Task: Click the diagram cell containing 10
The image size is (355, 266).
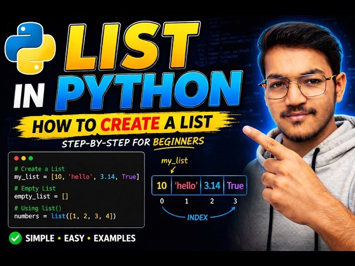Action: coord(161,186)
